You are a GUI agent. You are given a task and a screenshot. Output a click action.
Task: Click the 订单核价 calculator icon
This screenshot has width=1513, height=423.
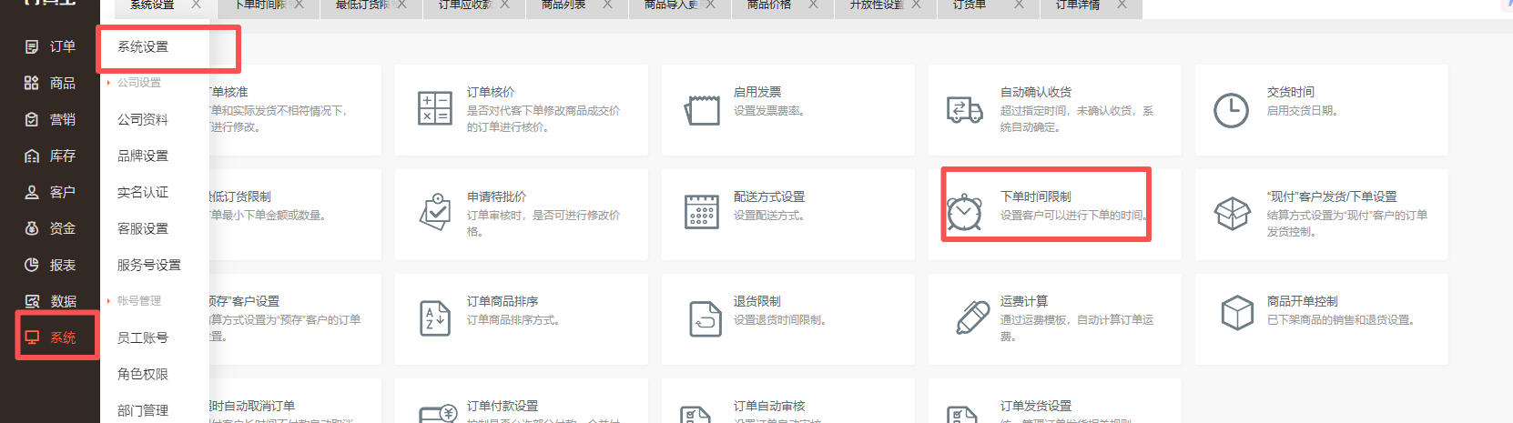[434, 108]
